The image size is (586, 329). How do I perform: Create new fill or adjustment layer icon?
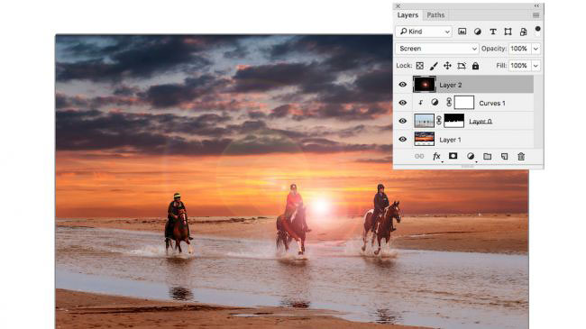471,156
